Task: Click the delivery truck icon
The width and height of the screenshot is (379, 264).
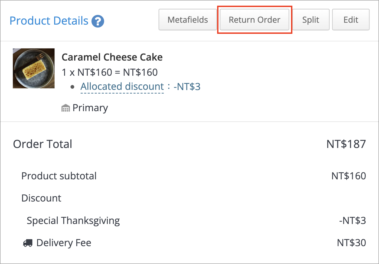Action: coord(28,243)
